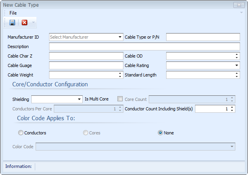
Task: Open the toolbar options arrow beside cancel
Action: (33, 22)
